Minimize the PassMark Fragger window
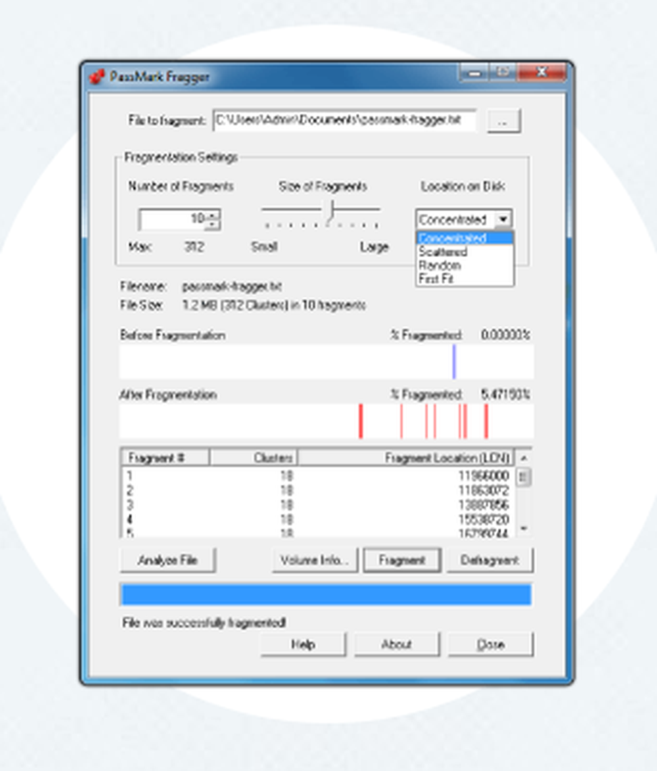This screenshot has height=771, width=657. pyautogui.click(x=474, y=74)
